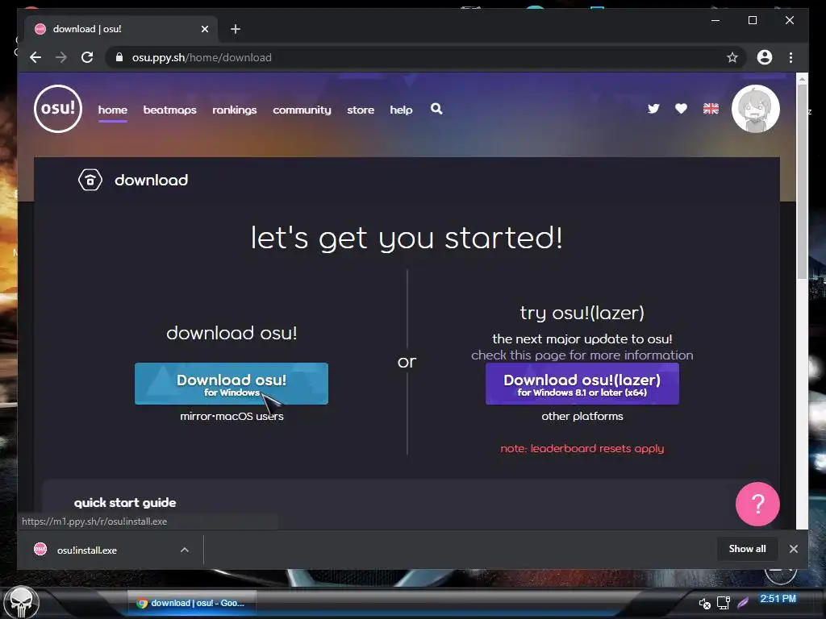826x619 pixels.
Task: Open osu! Twitter bird icon
Action: click(x=653, y=109)
